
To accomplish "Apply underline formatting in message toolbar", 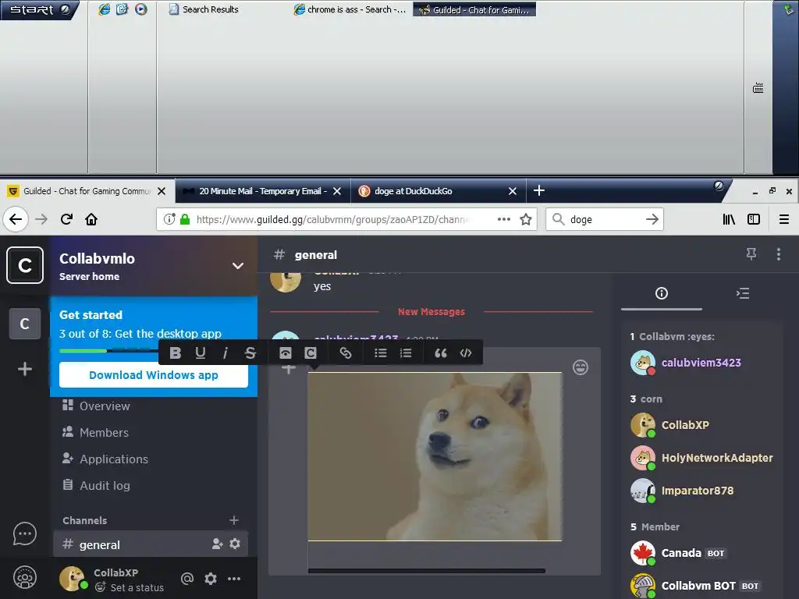I will (x=201, y=353).
